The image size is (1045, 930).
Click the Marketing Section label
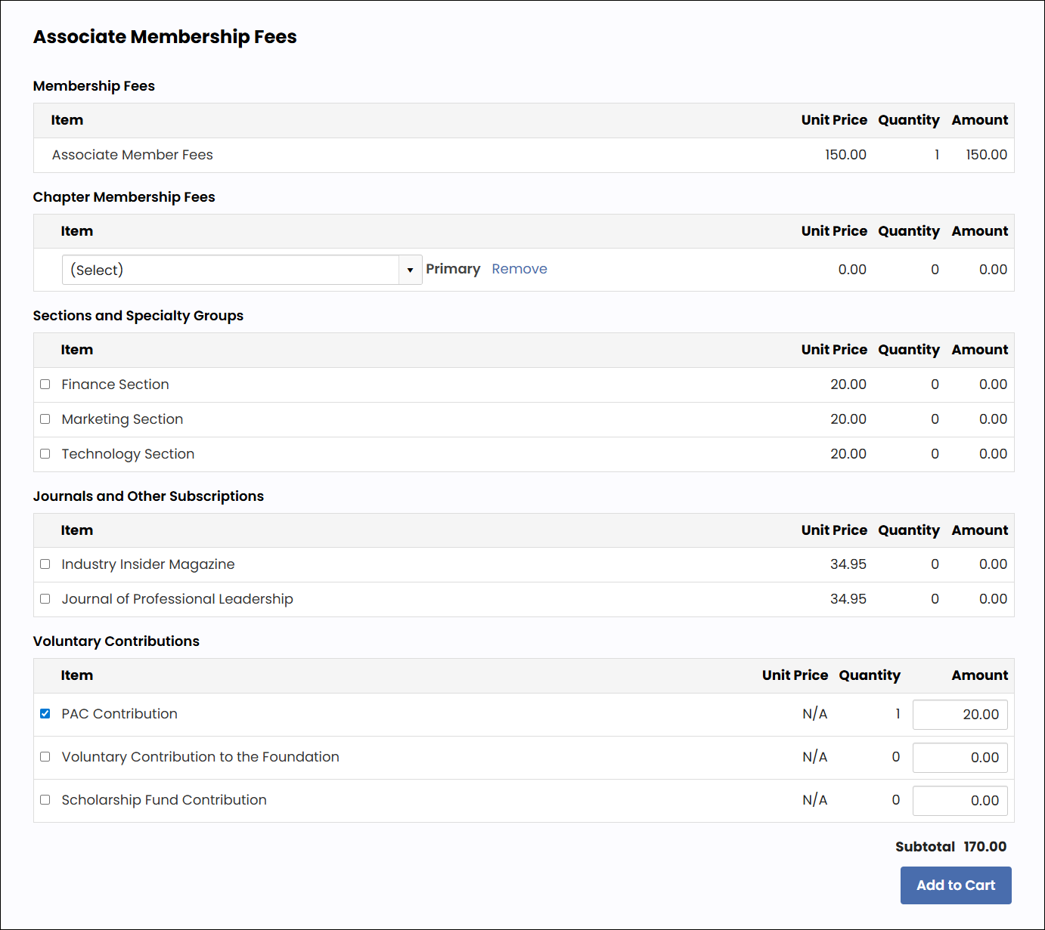coord(122,419)
